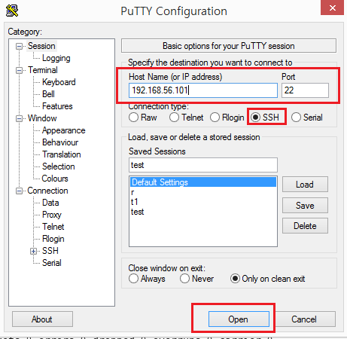Viewport: 347px width, 339px height.
Task: Click the About button
Action: tap(42, 319)
